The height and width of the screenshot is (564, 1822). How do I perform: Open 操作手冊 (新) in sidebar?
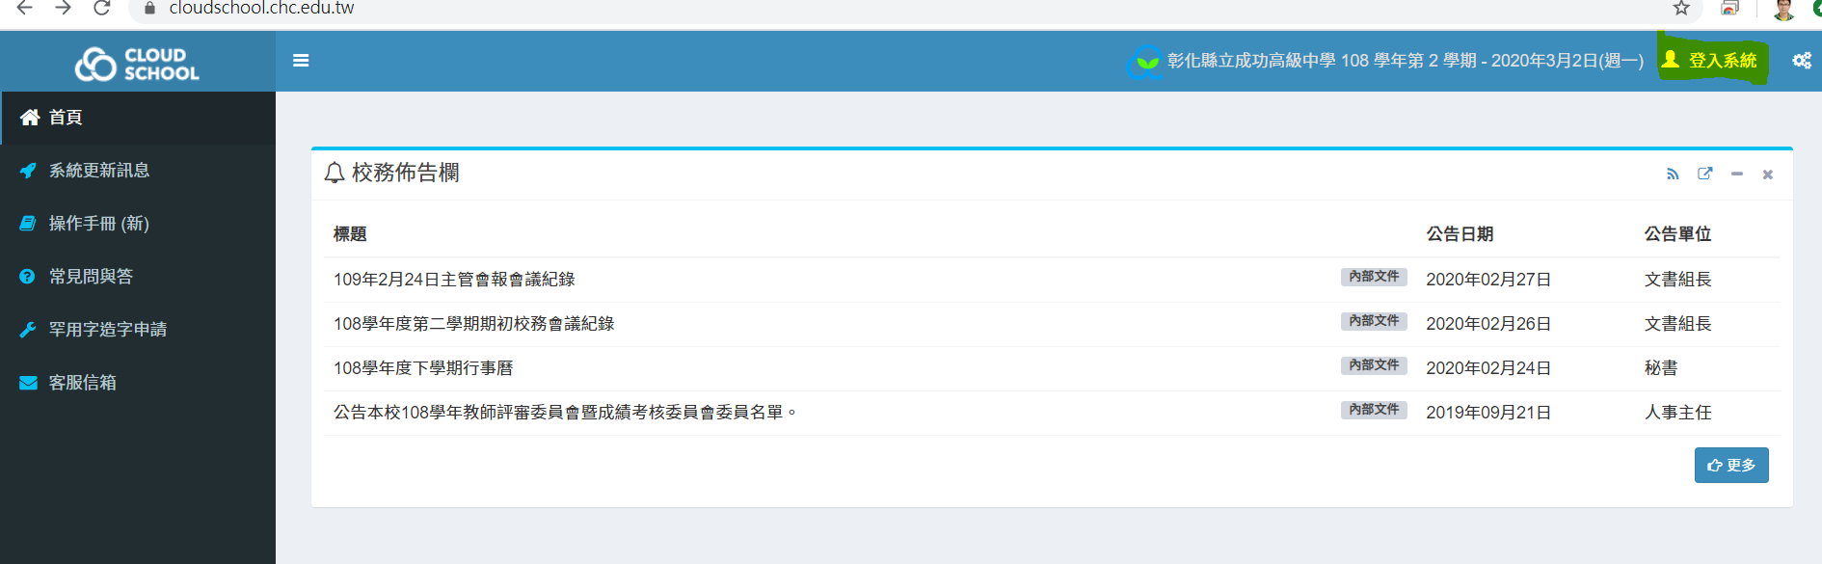(x=138, y=224)
